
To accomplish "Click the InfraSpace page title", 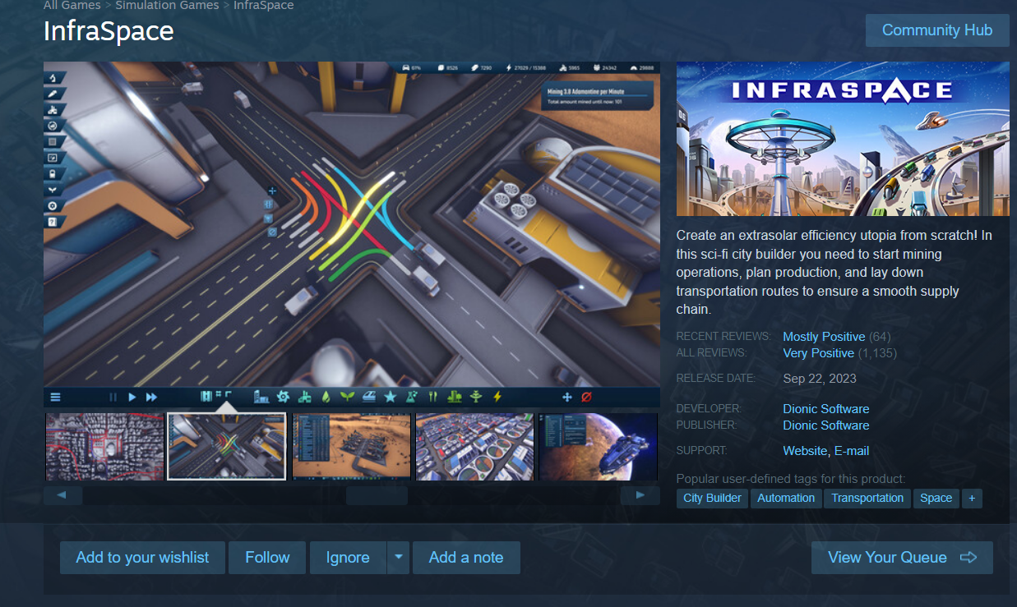I will [x=109, y=31].
